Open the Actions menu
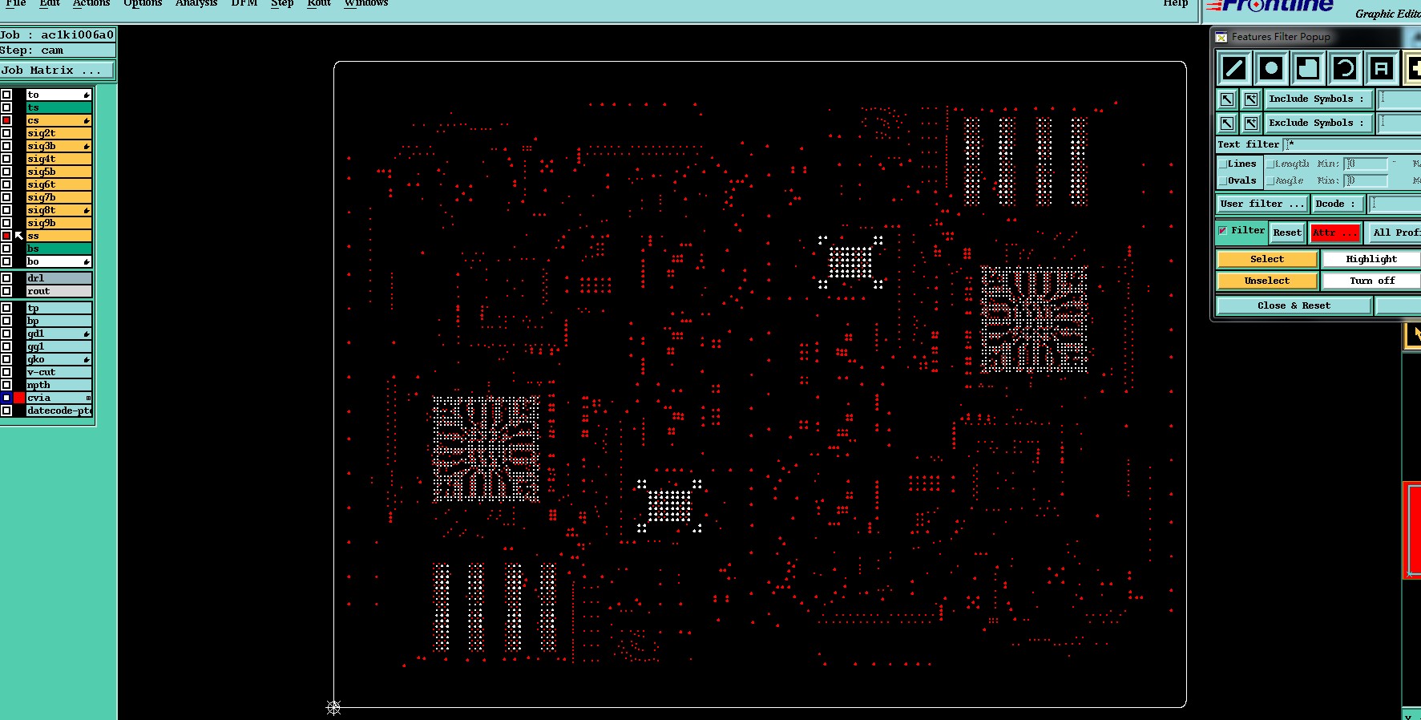This screenshot has width=1421, height=720. 91,3
